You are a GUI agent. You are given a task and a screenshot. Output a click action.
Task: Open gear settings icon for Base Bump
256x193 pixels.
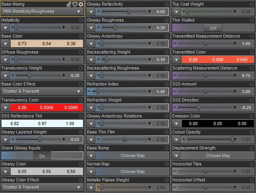pos(167,148)
